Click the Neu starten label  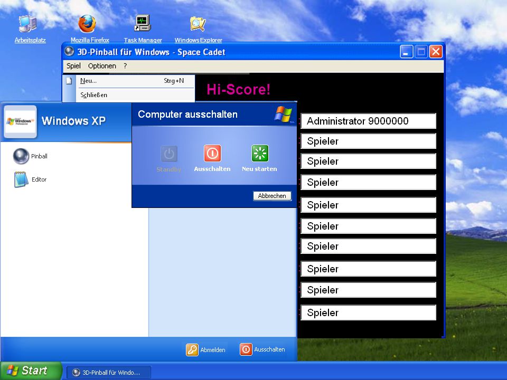[259, 169]
